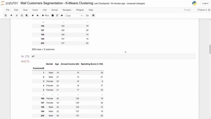Viewport: 211px width, 119px height.
Task: Open the command palette keyboard icon
Action: (x=87, y=16)
